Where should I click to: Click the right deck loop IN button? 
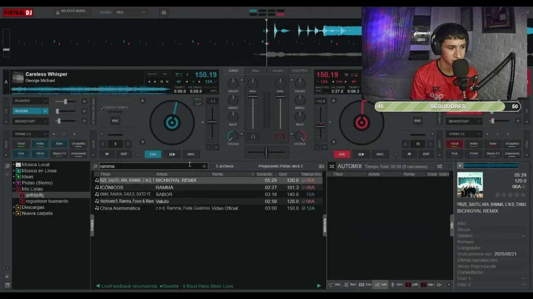(x=409, y=154)
